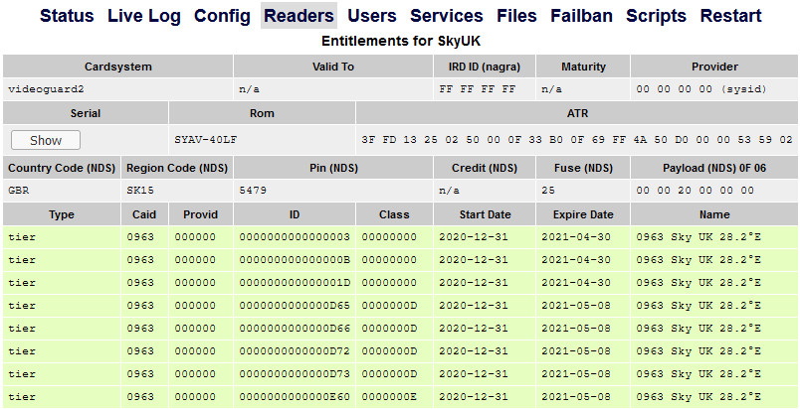Select the ATR hex string
Image resolution: width=800 pixels, height=409 pixels.
coord(577,140)
